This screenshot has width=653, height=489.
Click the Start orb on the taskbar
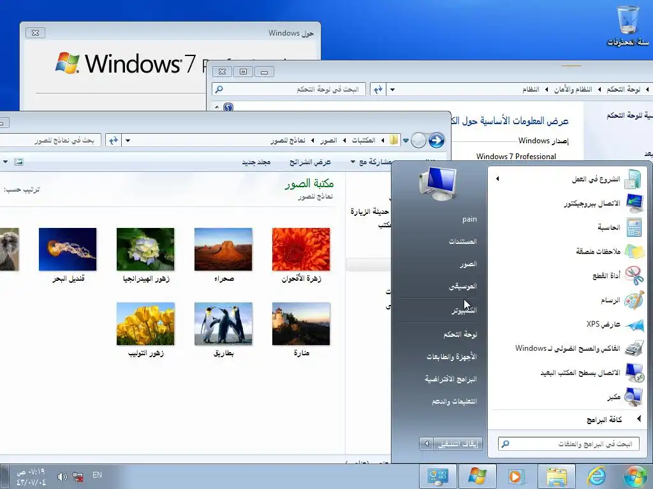point(637,476)
